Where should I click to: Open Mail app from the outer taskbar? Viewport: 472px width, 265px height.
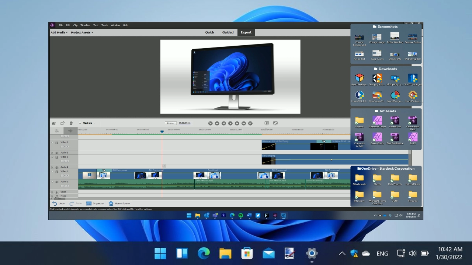tap(268, 253)
